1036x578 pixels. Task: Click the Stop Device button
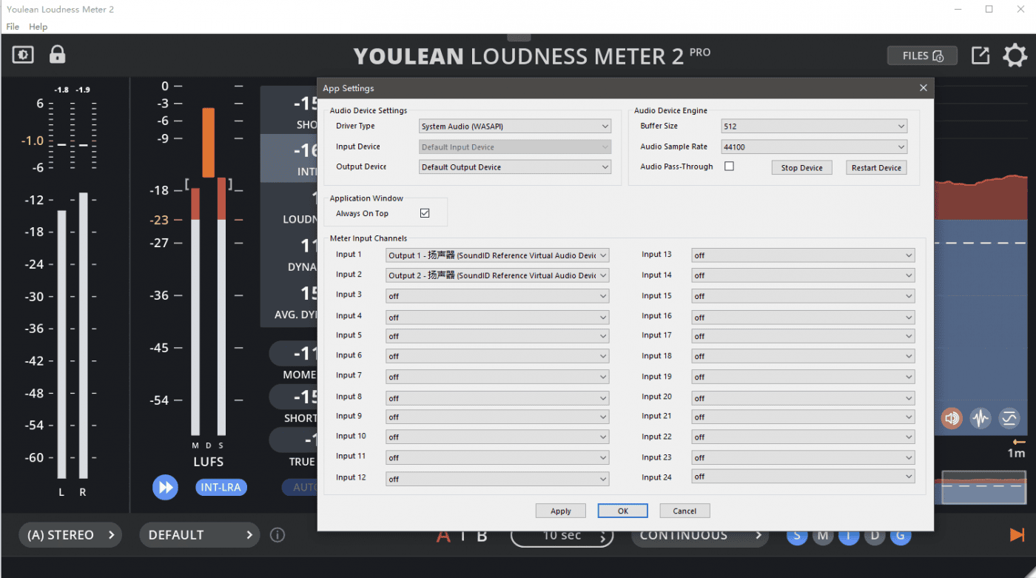[x=801, y=168]
